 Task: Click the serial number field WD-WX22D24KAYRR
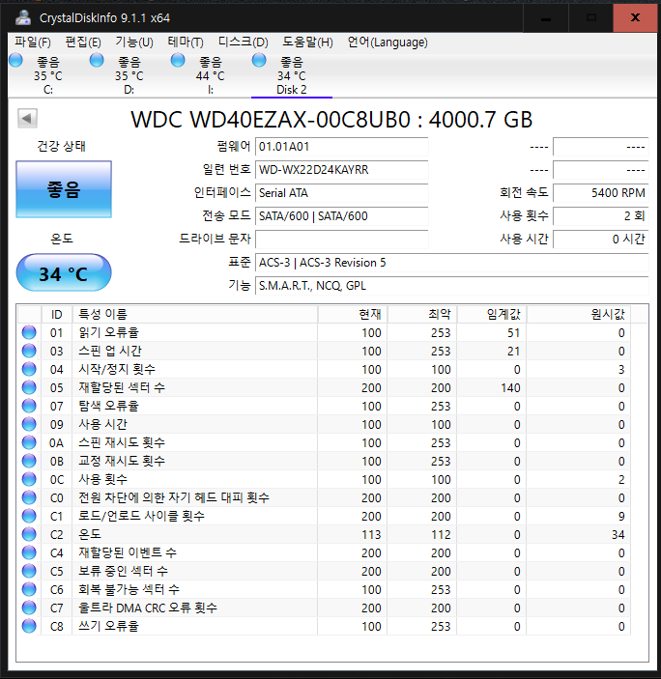(x=342, y=170)
